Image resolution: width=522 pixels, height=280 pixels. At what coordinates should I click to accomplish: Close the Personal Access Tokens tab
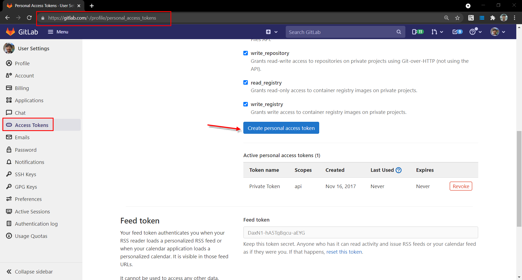[x=79, y=6]
